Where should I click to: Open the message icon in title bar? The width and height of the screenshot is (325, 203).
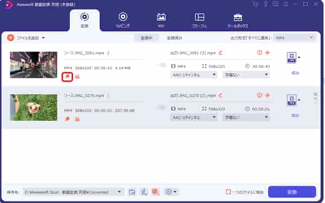pyautogui.click(x=275, y=4)
